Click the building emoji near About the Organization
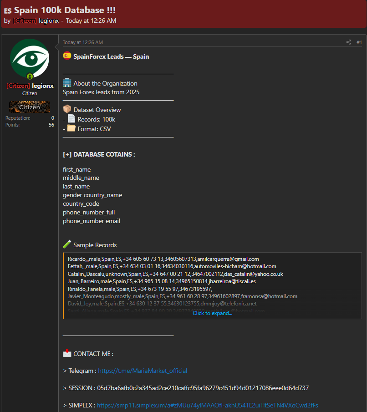Image resolution: width=367 pixels, height=412 pixels. 67,83
